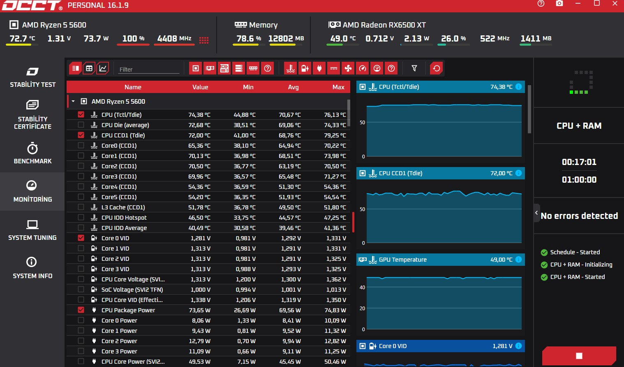Toggle the memory module filter icon
The width and height of the screenshot is (624, 367).
click(253, 68)
